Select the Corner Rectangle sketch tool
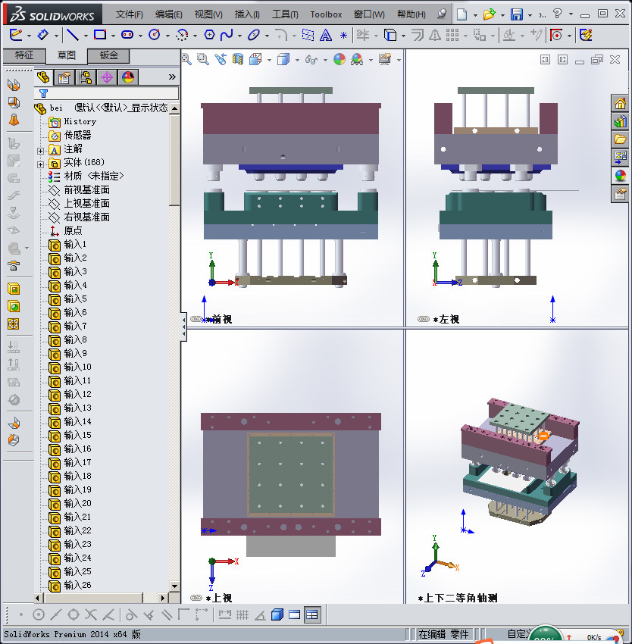The width and height of the screenshot is (632, 644). 100,35
